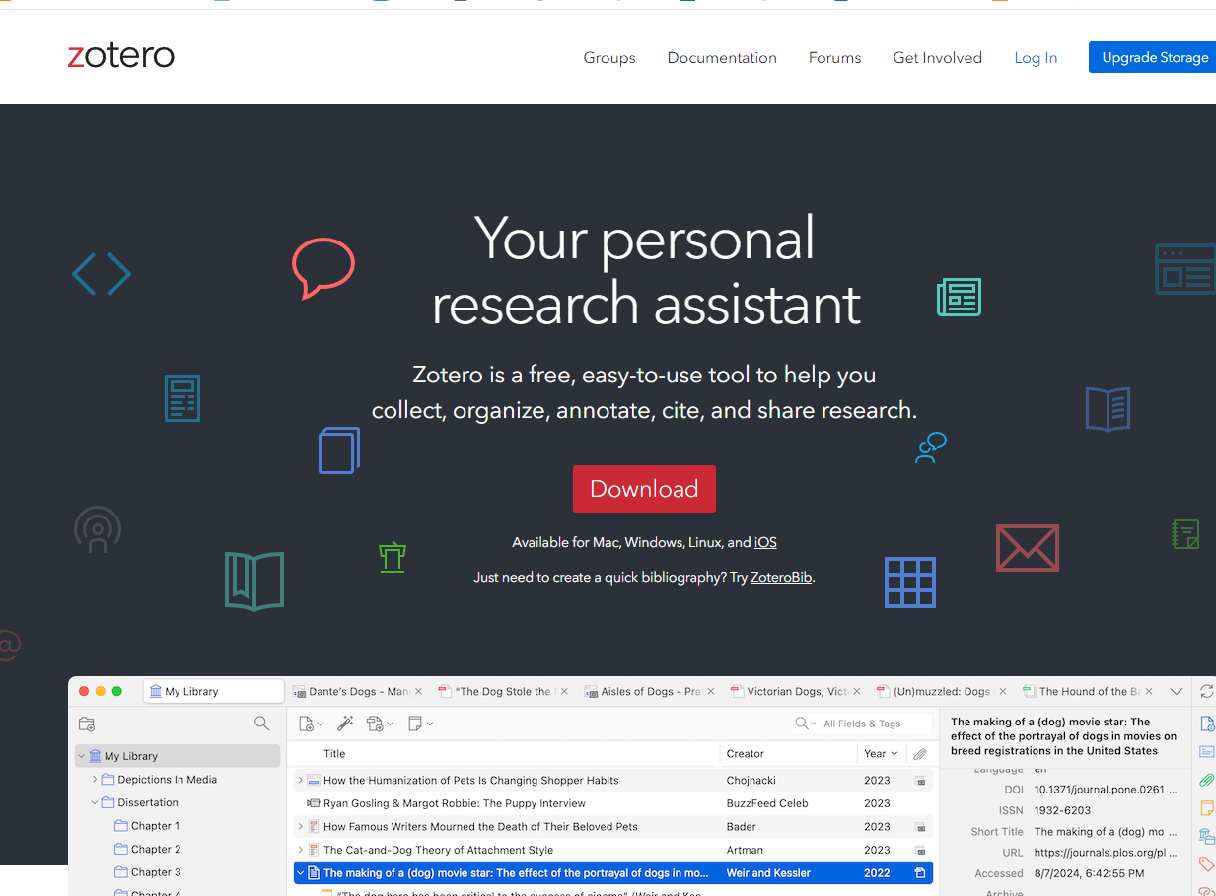Close the Dante's Dogs tab
The height and width of the screenshot is (896, 1216).
(x=418, y=692)
